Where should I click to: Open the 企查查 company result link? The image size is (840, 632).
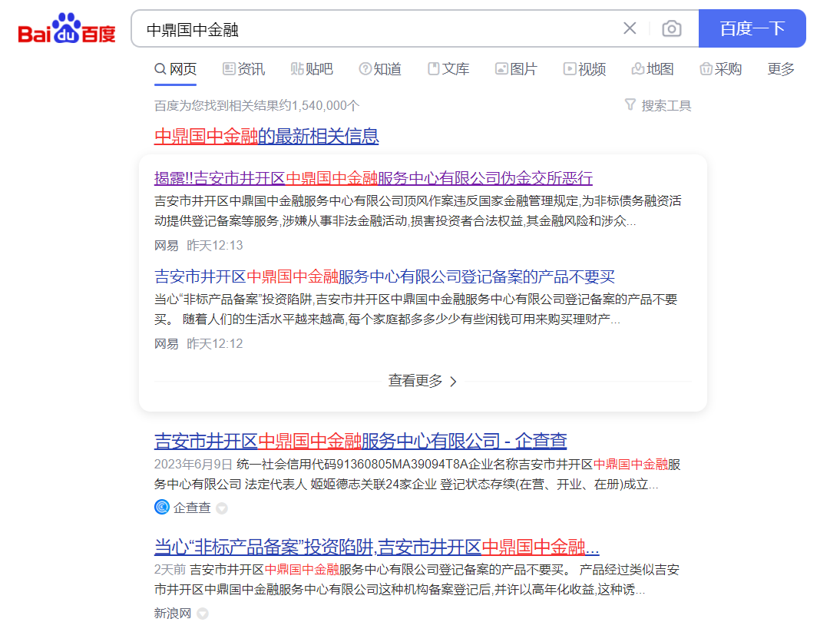point(361,441)
